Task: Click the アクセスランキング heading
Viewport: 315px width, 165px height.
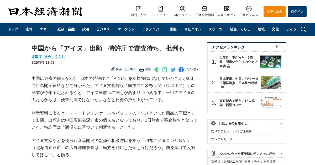Action: point(228,47)
